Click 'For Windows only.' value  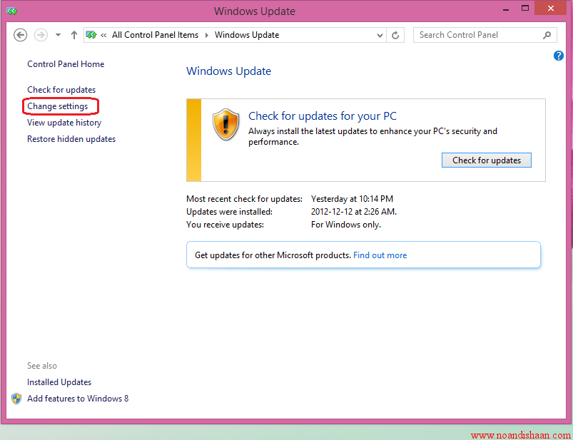[345, 225]
